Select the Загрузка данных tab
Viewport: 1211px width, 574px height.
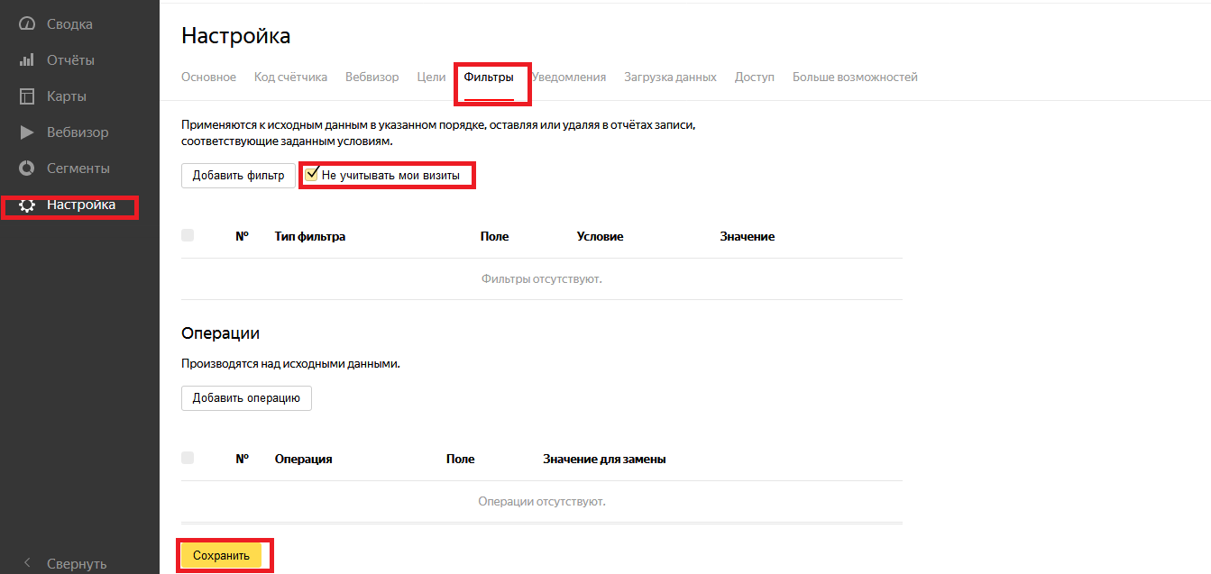point(670,77)
